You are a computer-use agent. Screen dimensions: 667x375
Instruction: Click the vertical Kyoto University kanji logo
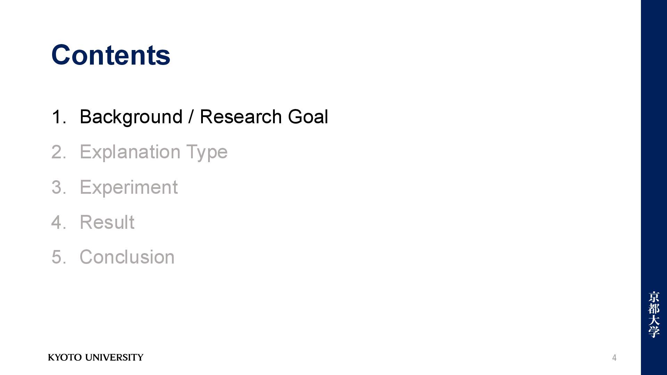(x=654, y=315)
